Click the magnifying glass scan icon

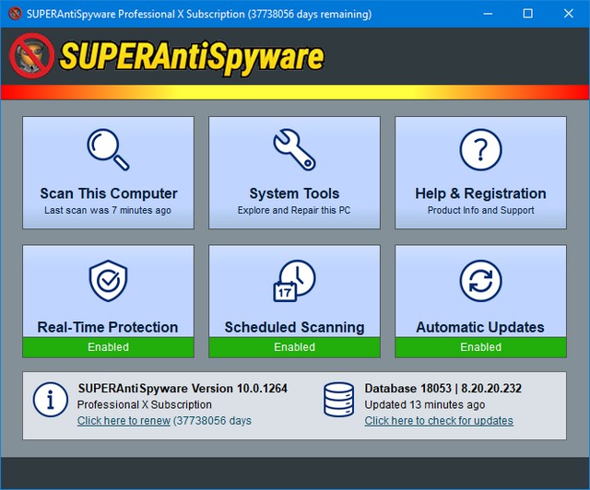click(108, 149)
